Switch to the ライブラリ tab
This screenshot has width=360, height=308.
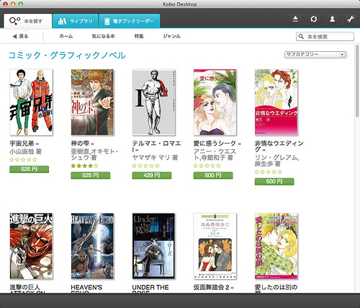pyautogui.click(x=75, y=21)
